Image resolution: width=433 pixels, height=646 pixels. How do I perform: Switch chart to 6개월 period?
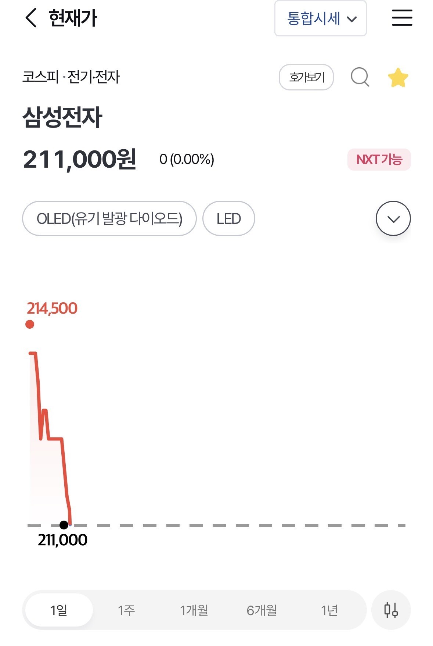261,610
